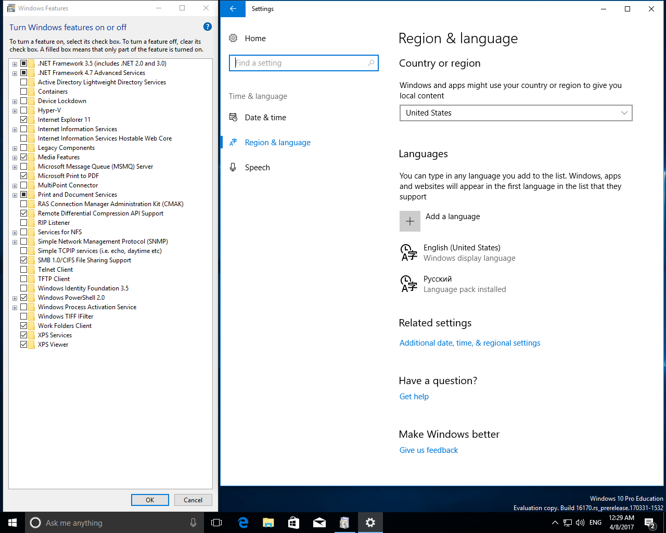Expand Internet Information Services node

pyautogui.click(x=15, y=130)
